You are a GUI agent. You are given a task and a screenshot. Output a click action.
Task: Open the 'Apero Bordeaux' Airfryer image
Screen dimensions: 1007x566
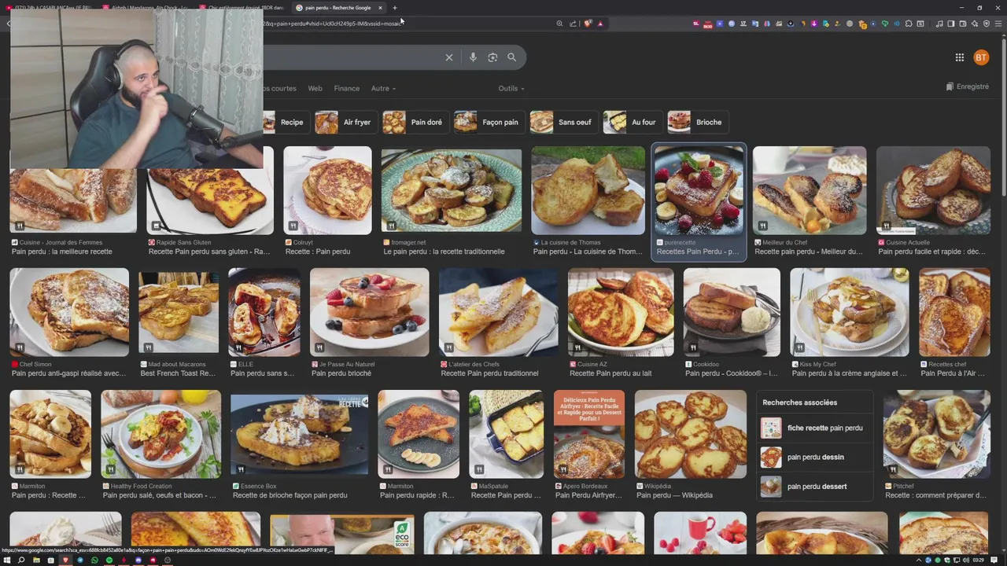tap(589, 434)
